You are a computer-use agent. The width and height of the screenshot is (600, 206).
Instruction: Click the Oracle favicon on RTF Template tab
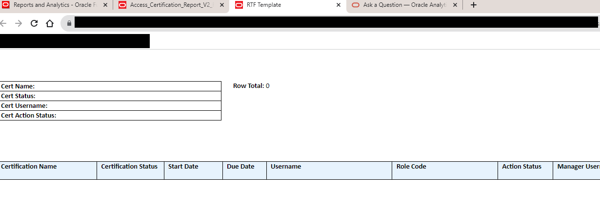pyautogui.click(x=239, y=5)
